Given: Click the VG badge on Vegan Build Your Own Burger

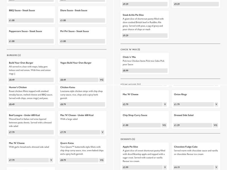Looking at the screenshot, I should click(x=102, y=80).
